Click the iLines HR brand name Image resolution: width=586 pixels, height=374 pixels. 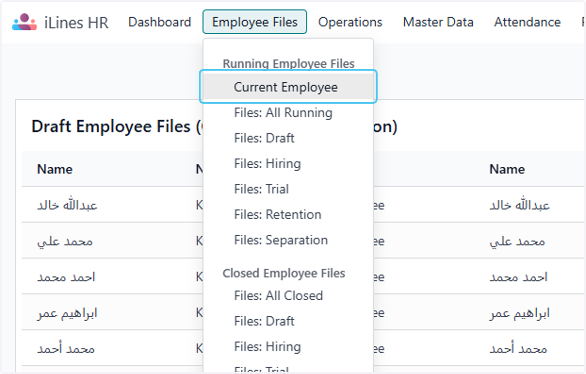(76, 22)
